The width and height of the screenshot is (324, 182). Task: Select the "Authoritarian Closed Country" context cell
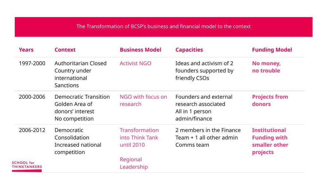pyautogui.click(x=81, y=74)
